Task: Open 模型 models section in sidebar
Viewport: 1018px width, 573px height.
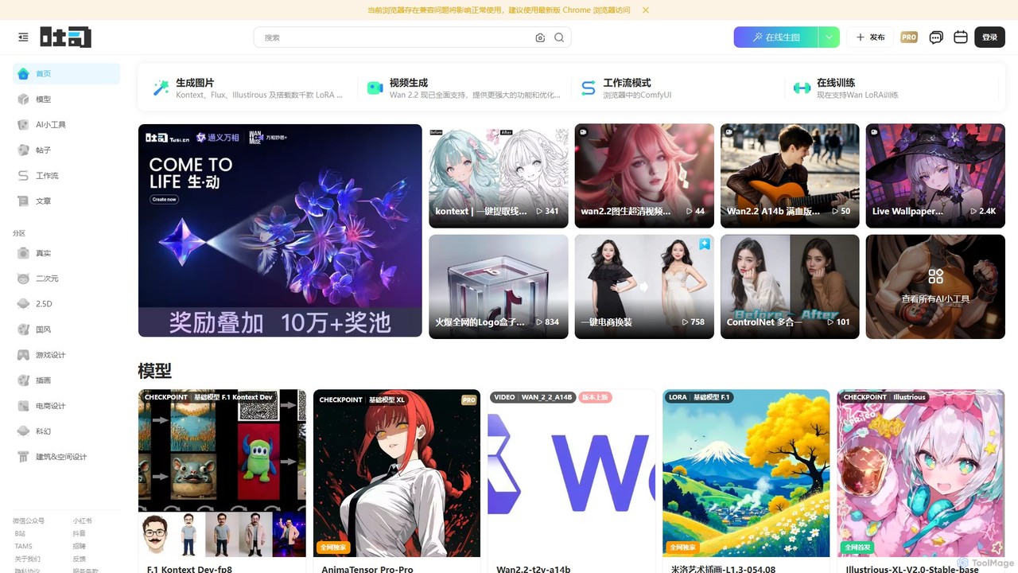Action: click(x=66, y=99)
